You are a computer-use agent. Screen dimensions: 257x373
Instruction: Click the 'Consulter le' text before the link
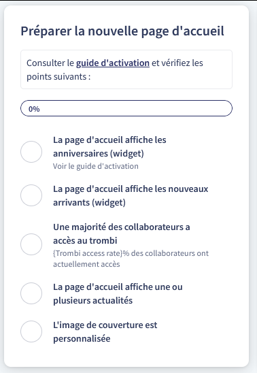coord(50,63)
